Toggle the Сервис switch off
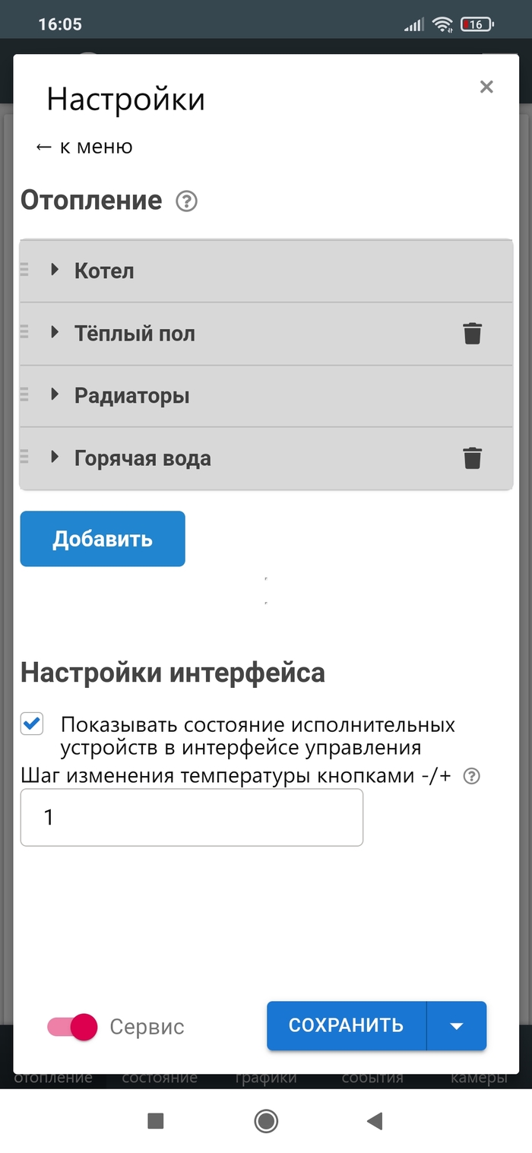The width and height of the screenshot is (532, 1153). 73,1027
